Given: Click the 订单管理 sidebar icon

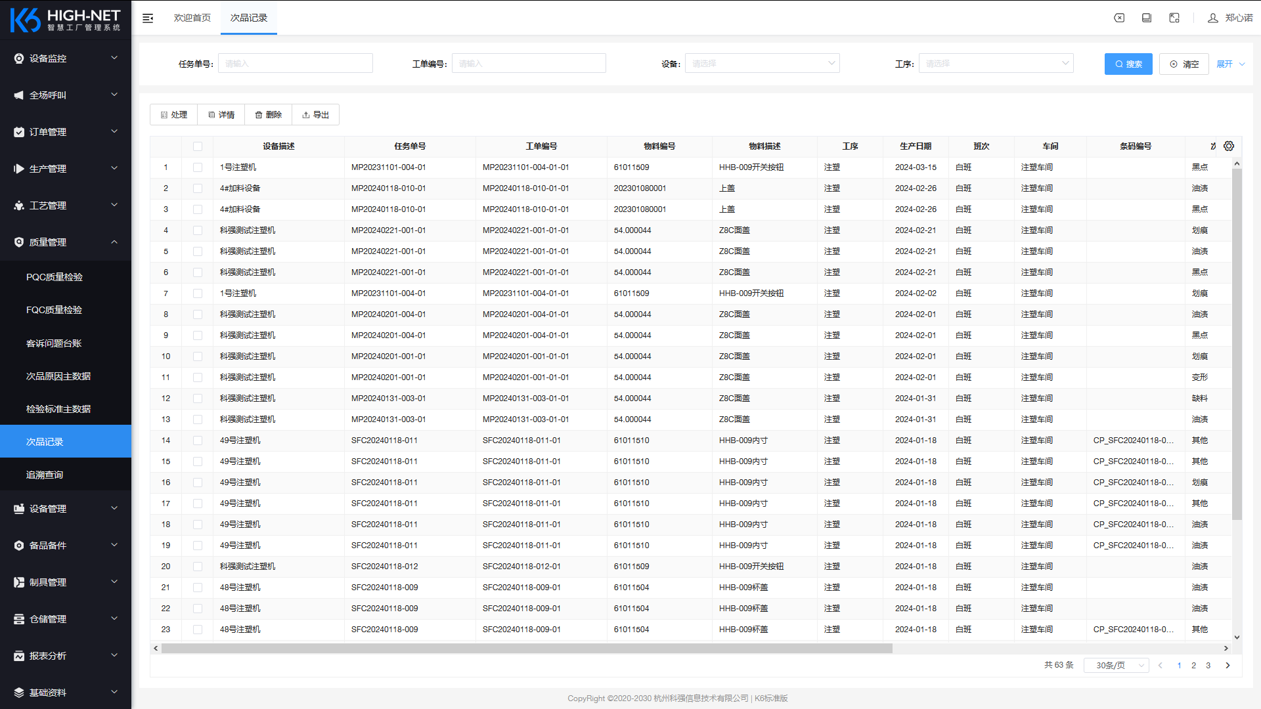Looking at the screenshot, I should point(19,132).
